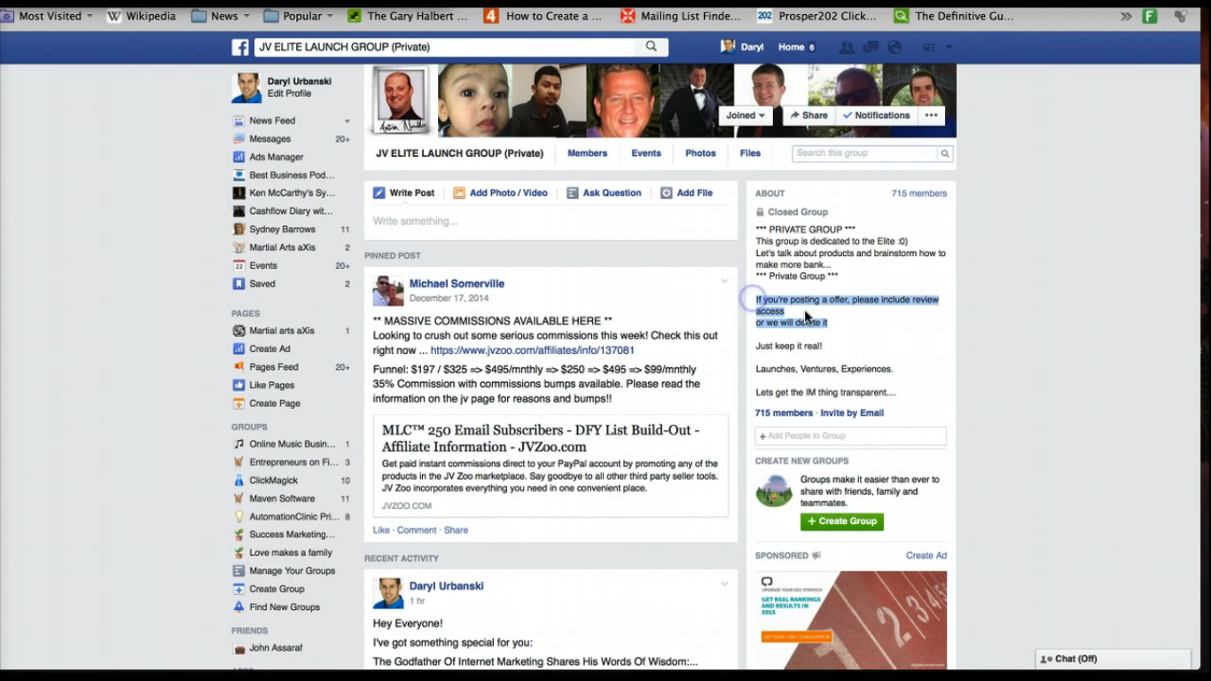The width and height of the screenshot is (1211, 681).
Task: Open the Wikipedia bookmark
Action: pos(141,16)
